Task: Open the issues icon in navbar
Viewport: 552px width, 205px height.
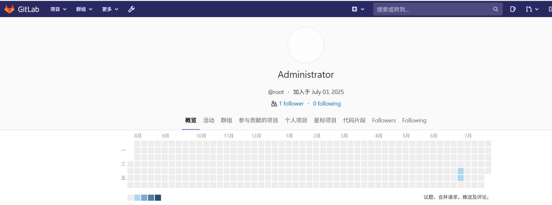Action: pyautogui.click(x=513, y=9)
